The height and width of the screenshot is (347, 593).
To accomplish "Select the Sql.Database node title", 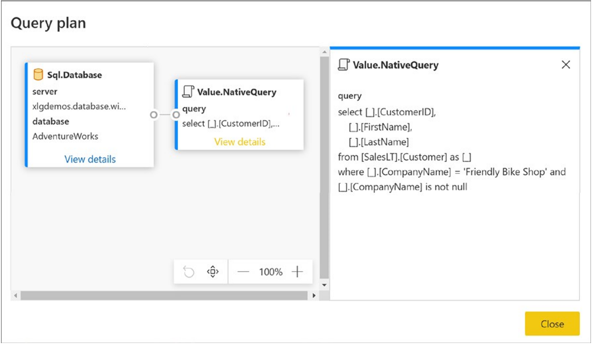I will [74, 75].
